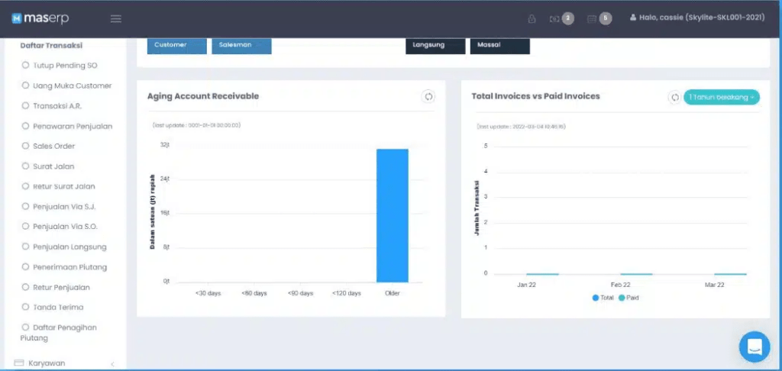Open the Halo, cassie user menu
782x371 pixels.
click(x=696, y=18)
